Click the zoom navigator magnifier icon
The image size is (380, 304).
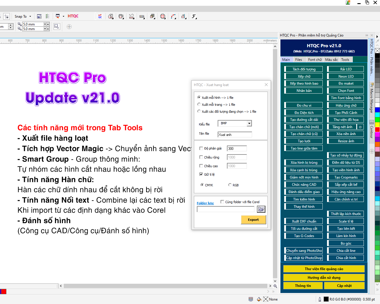[275, 286]
